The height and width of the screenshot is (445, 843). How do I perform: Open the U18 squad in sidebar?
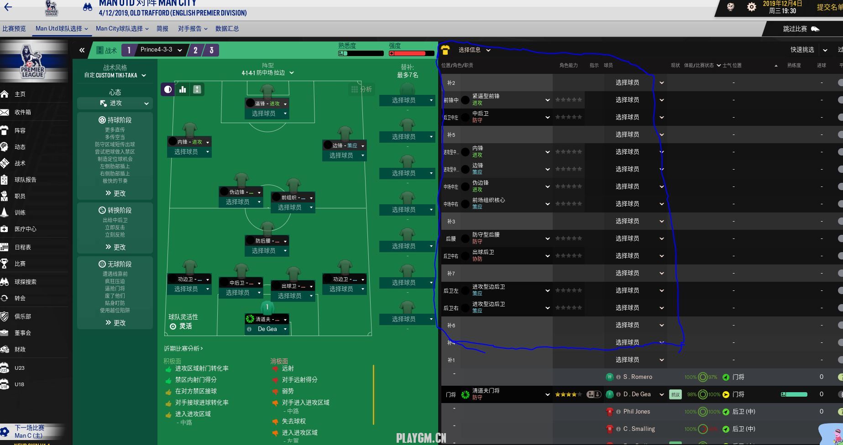(x=19, y=384)
